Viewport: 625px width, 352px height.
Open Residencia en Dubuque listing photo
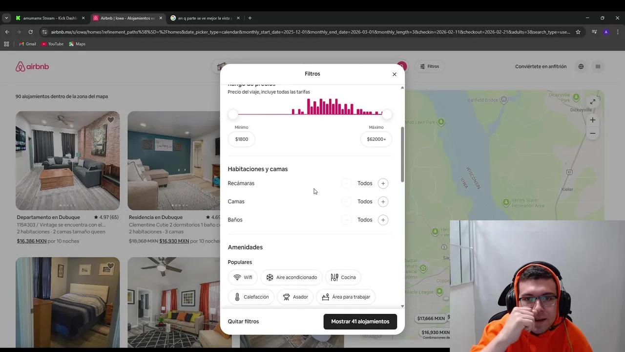click(x=174, y=160)
